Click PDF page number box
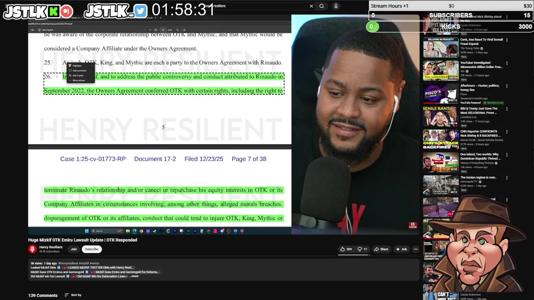 tap(163, 30)
